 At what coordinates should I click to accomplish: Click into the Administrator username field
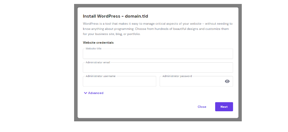coord(120,81)
